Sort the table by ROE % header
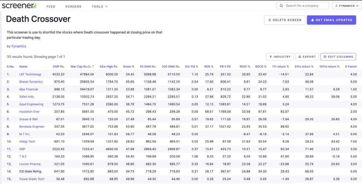This screenshot has height=184, width=362. (x=208, y=66)
